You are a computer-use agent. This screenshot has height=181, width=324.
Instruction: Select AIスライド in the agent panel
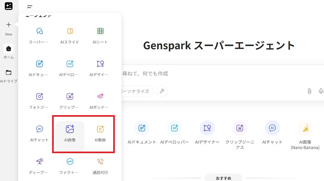click(x=70, y=36)
